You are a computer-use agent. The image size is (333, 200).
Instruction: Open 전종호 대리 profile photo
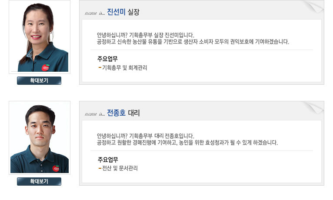(x=40, y=138)
